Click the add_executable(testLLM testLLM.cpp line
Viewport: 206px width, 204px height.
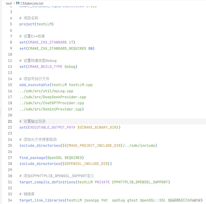click(x=56, y=85)
